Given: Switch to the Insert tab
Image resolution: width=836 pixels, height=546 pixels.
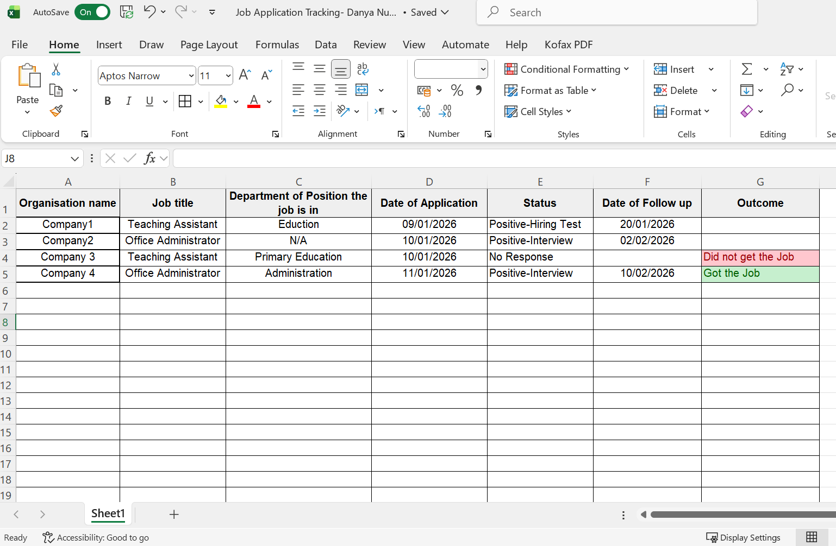Looking at the screenshot, I should tap(109, 45).
